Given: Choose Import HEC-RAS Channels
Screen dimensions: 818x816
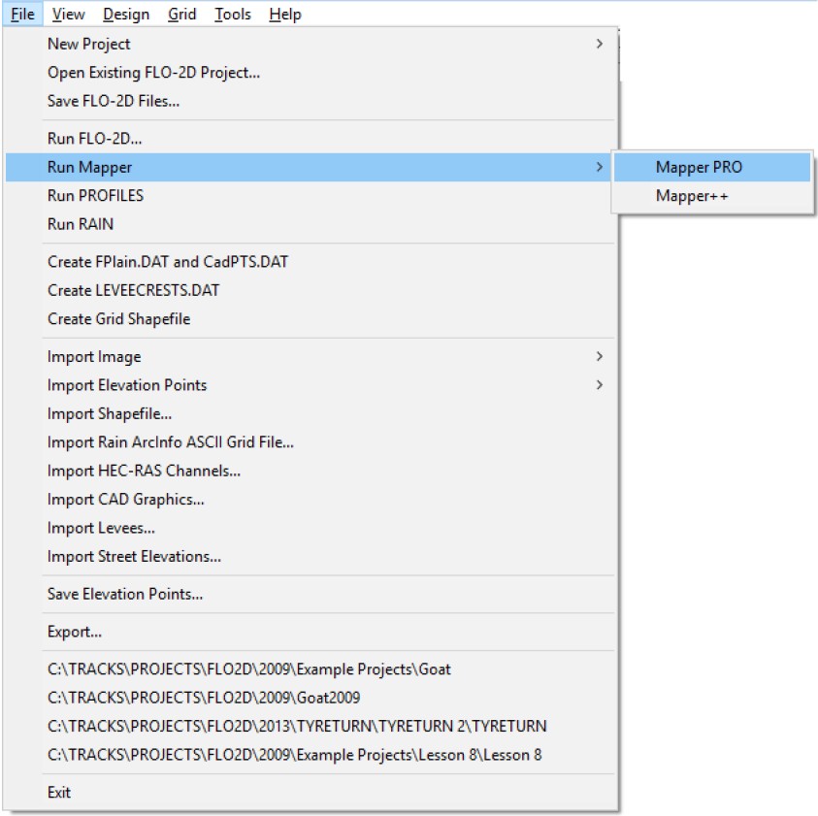Looking at the screenshot, I should [x=144, y=472].
